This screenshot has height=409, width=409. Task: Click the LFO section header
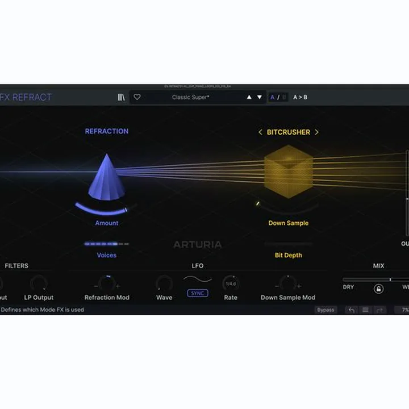[198, 266]
